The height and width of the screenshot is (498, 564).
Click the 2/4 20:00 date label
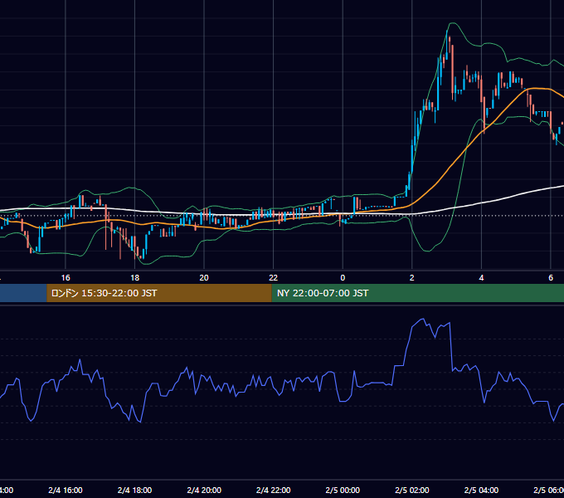click(x=204, y=490)
